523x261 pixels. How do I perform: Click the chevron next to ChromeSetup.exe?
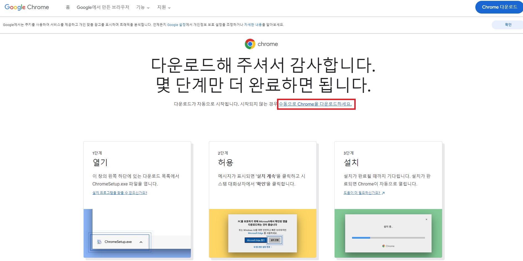[x=141, y=242]
